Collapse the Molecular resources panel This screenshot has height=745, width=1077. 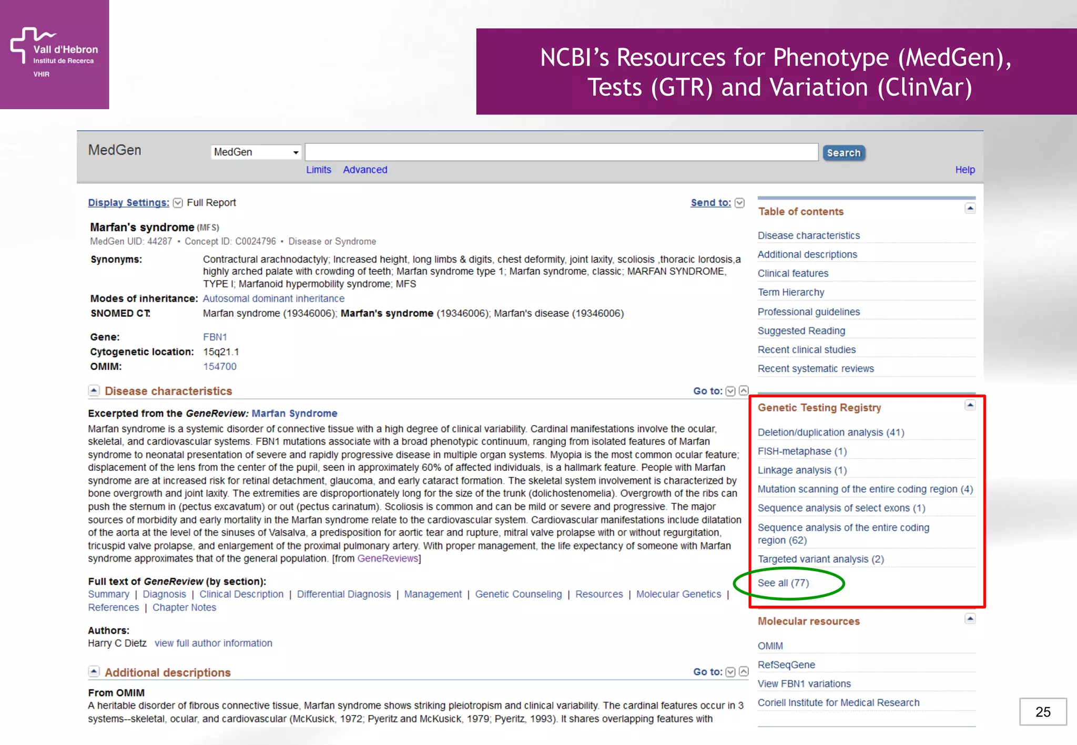[x=970, y=618]
